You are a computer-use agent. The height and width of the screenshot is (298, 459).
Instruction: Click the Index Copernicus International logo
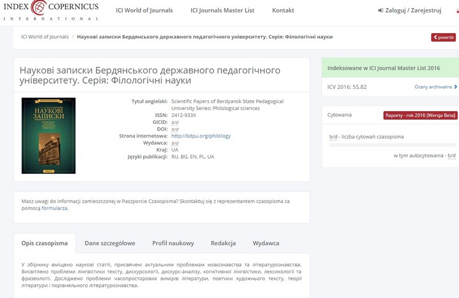click(x=50, y=10)
